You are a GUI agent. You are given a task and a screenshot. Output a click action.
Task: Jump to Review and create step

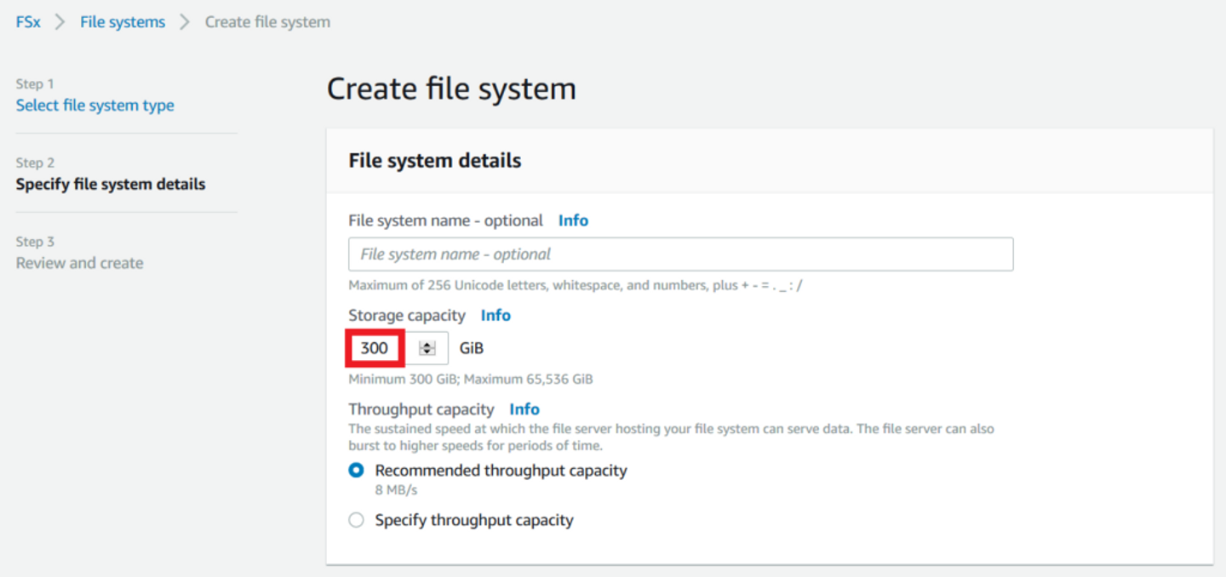tap(80, 263)
